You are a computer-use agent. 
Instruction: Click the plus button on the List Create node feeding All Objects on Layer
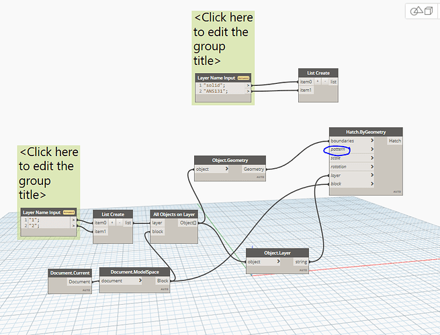(x=112, y=222)
